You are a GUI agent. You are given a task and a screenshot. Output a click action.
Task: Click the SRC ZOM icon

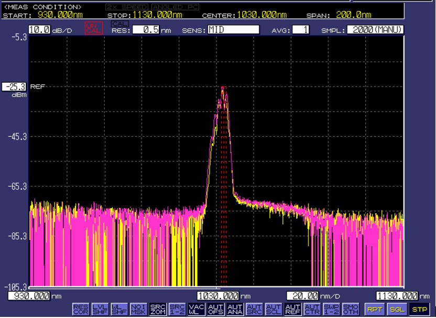(158, 309)
